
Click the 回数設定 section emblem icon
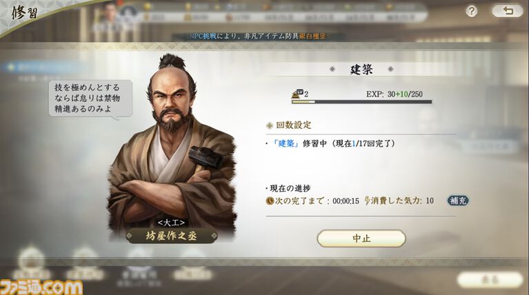point(269,125)
